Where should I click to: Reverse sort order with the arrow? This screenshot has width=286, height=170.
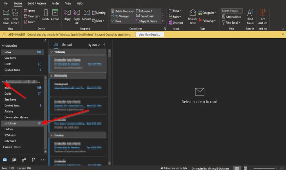tap(104, 45)
